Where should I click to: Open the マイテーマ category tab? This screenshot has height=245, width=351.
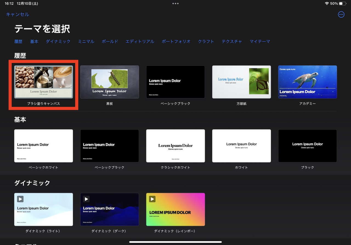click(260, 41)
